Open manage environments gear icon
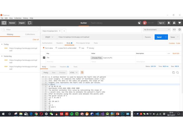Image resolution: width=183 pixels, height=130 pixels. 180,29
